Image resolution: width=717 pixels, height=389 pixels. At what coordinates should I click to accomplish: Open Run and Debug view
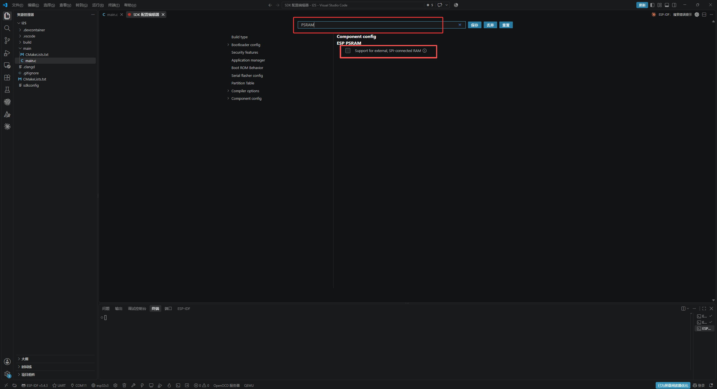pos(7,53)
